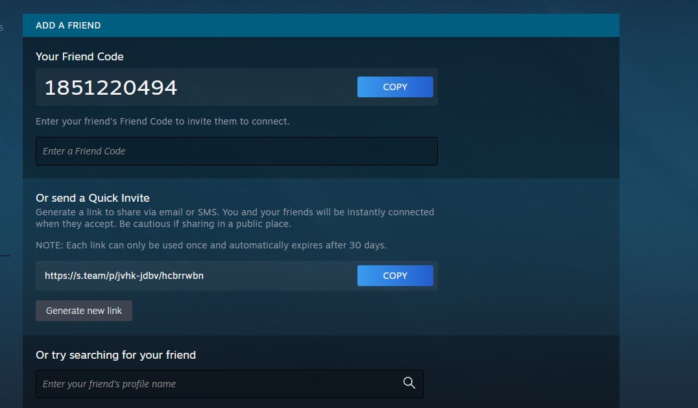
Task: Focus the Enter a Friend Code field
Action: pos(236,151)
